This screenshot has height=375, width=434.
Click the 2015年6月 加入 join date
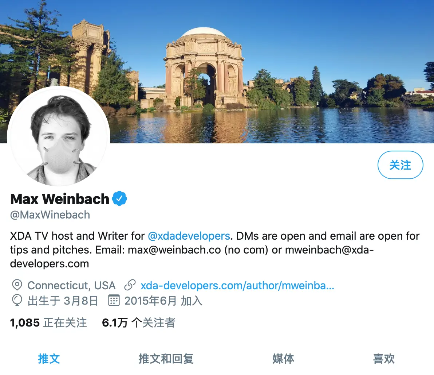click(163, 301)
